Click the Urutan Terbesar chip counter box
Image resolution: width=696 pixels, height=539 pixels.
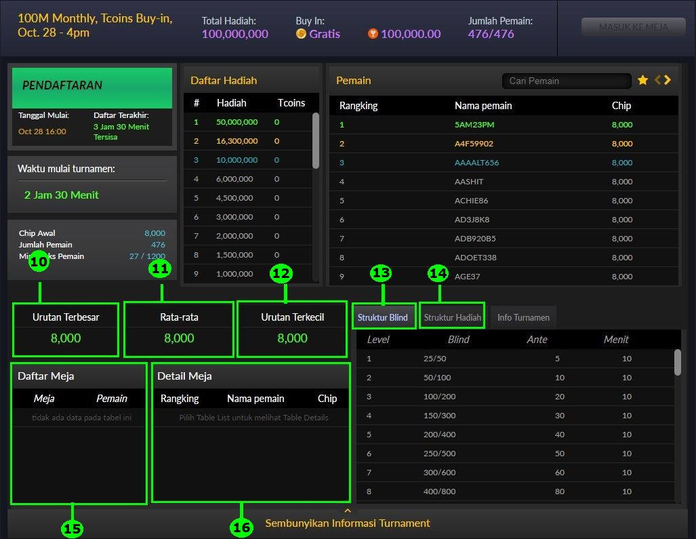65,329
